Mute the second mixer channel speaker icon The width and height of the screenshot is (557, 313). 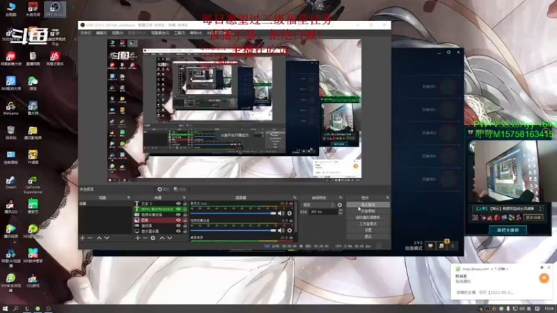point(281,230)
